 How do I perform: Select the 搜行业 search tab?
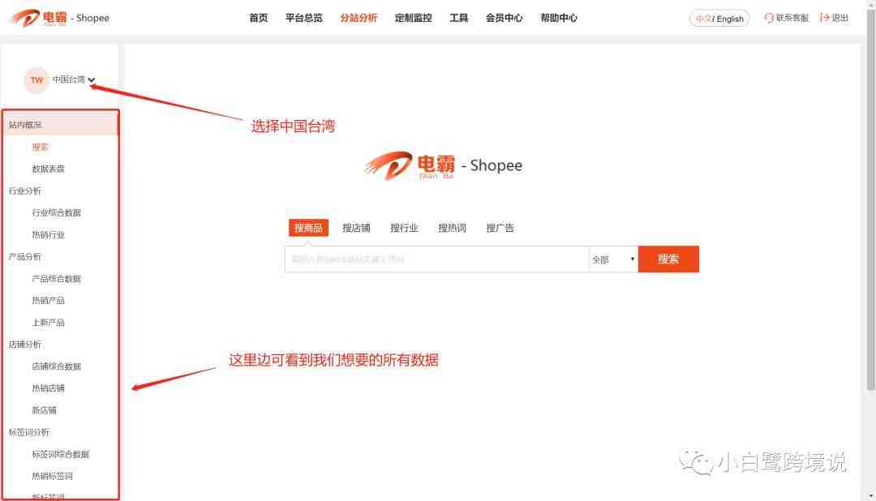405,228
